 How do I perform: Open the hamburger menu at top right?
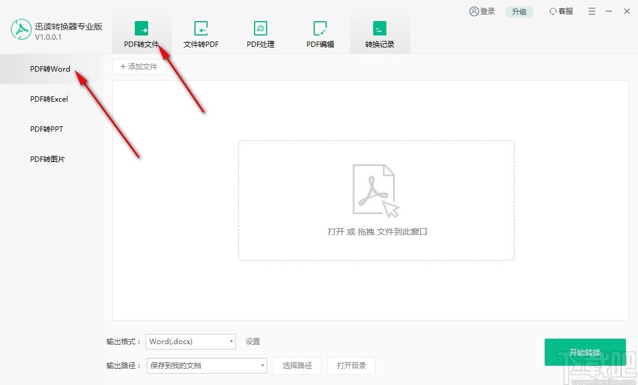point(592,11)
